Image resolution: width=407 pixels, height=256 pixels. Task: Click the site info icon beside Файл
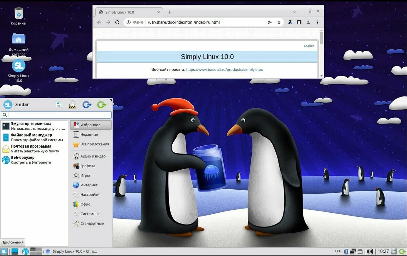(x=129, y=22)
